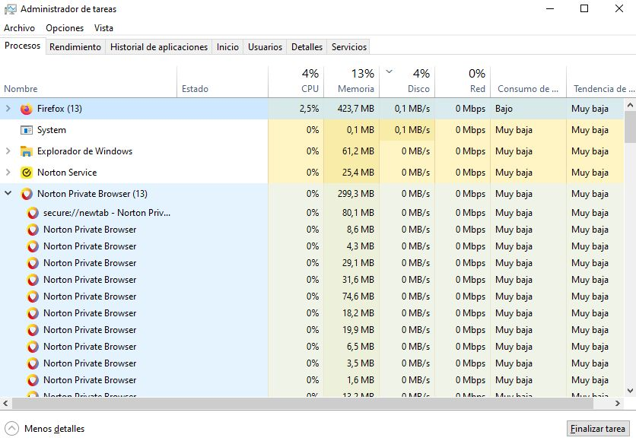The width and height of the screenshot is (636, 444).
Task: Switch to the Detalles tab
Action: [x=307, y=47]
